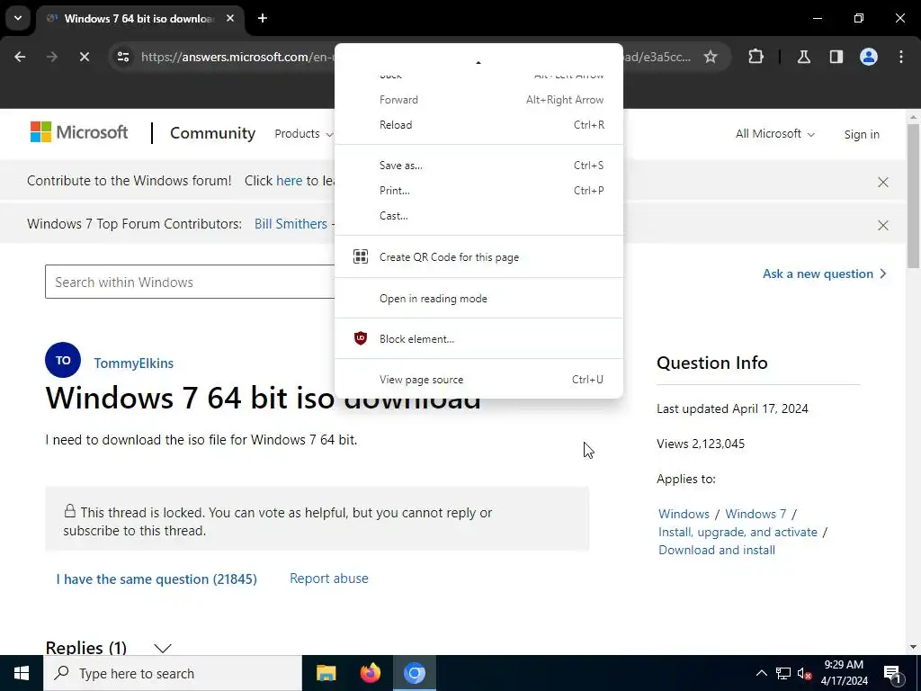
Task: Click Sign in
Action: click(x=862, y=135)
